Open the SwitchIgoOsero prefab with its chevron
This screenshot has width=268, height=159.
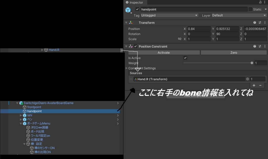[x=118, y=103]
